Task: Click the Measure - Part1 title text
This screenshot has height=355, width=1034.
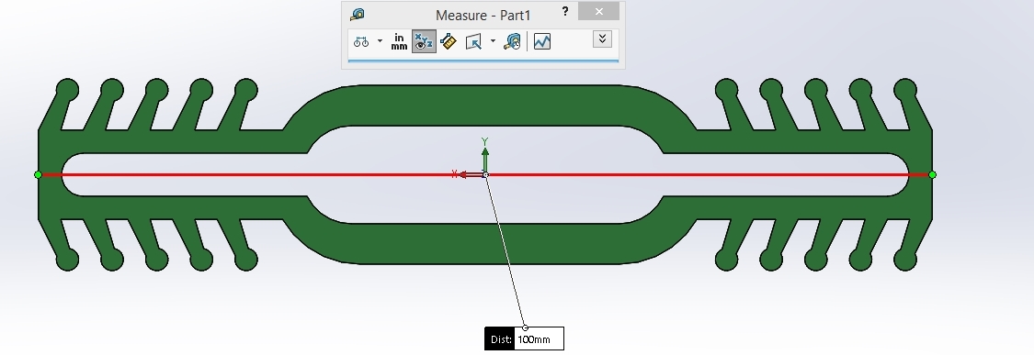Action: point(483,16)
